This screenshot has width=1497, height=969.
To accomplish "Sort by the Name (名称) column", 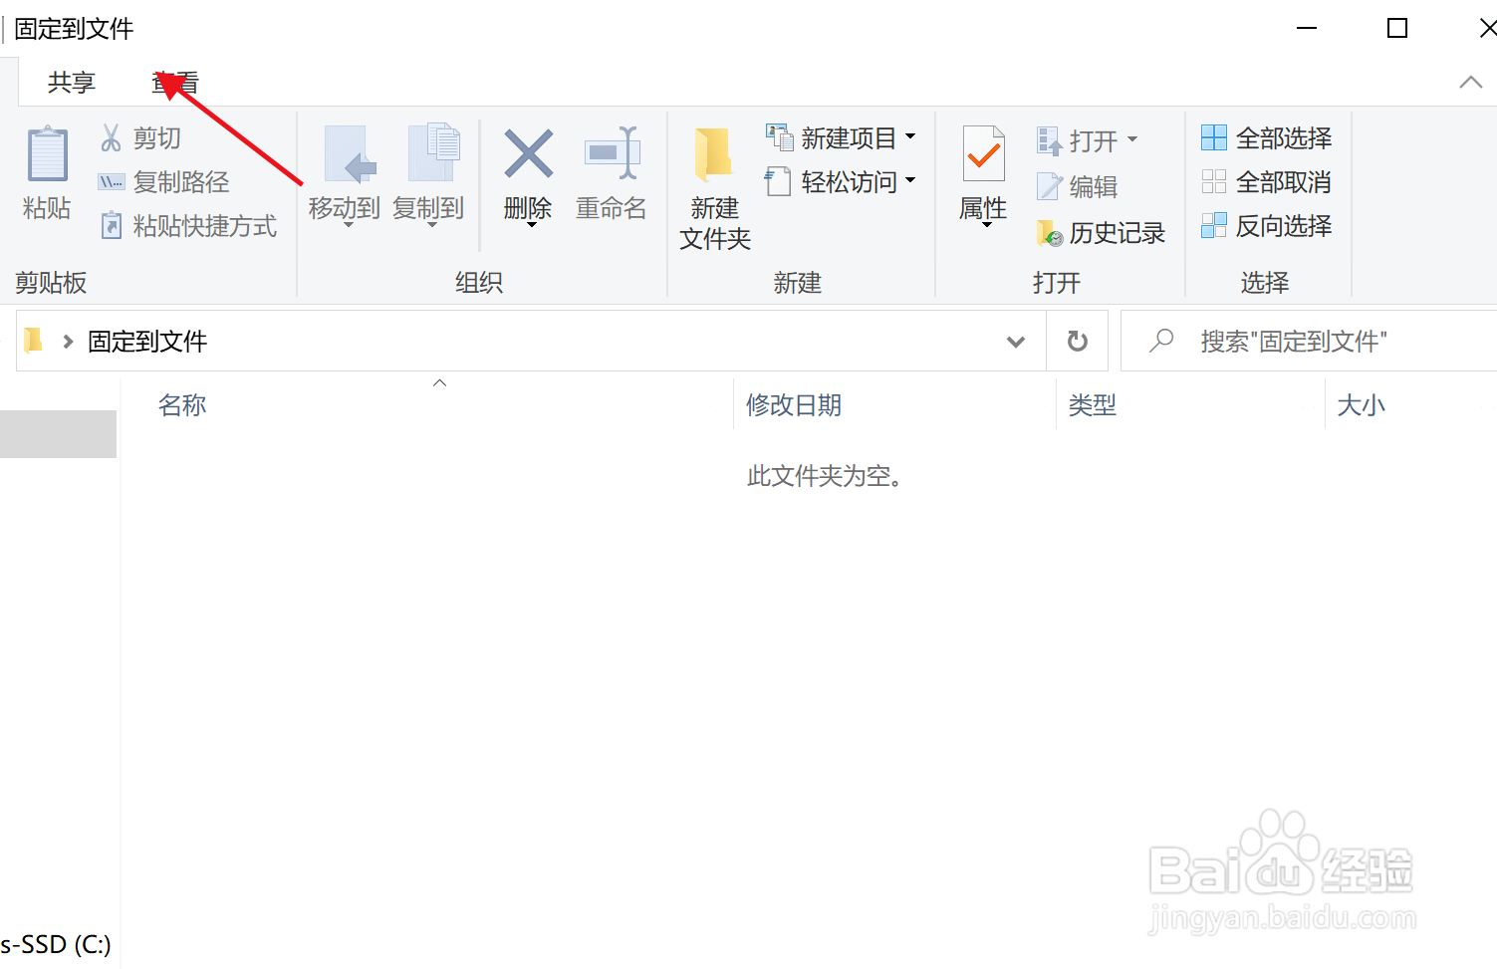I will coord(182,405).
